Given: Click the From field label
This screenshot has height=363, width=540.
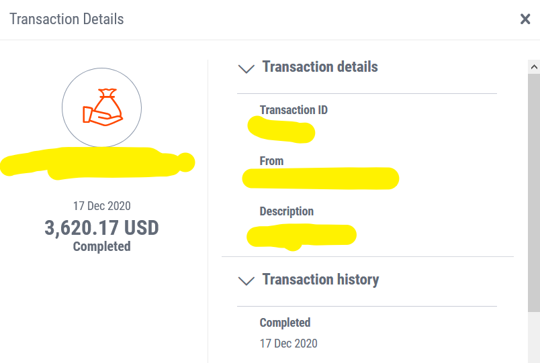Looking at the screenshot, I should [271, 161].
